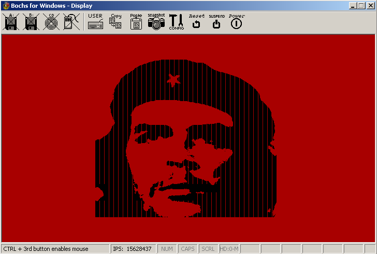
Task: Click the IPS: 15628437 status field
Action: coord(133,249)
